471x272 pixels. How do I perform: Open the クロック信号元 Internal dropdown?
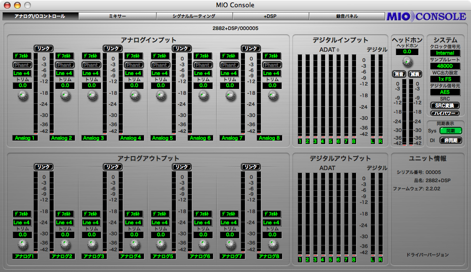[x=445, y=53]
